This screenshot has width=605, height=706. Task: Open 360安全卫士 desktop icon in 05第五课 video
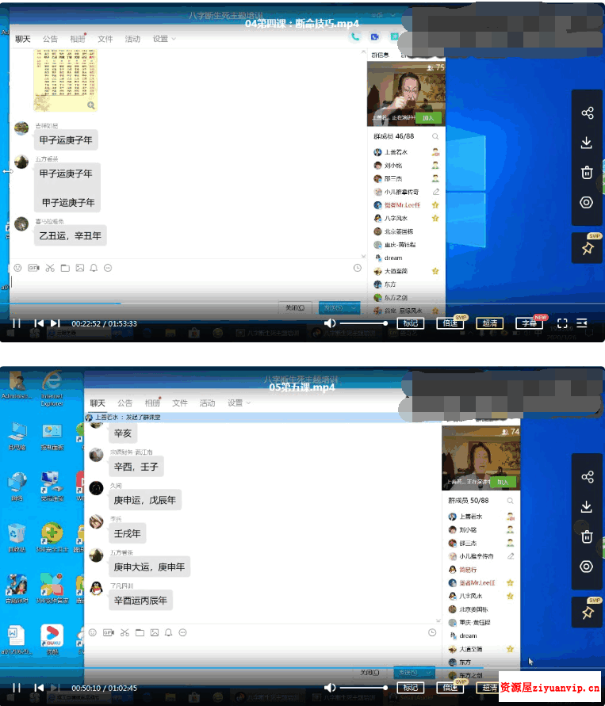(52, 537)
